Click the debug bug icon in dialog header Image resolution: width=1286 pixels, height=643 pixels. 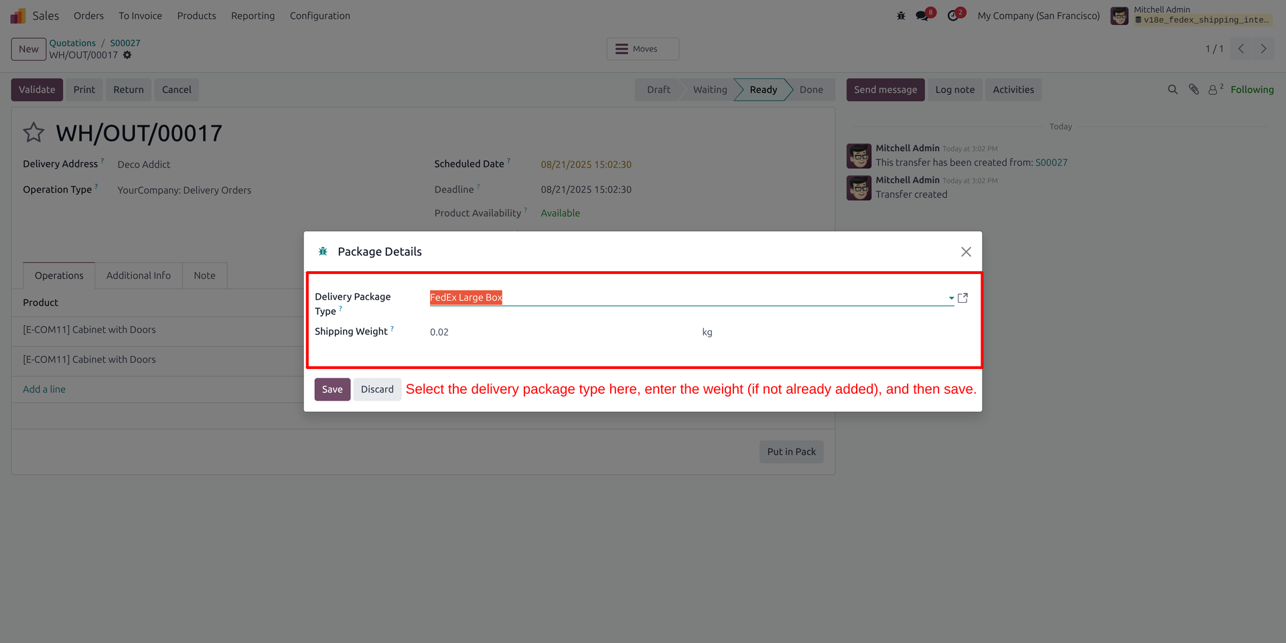323,251
